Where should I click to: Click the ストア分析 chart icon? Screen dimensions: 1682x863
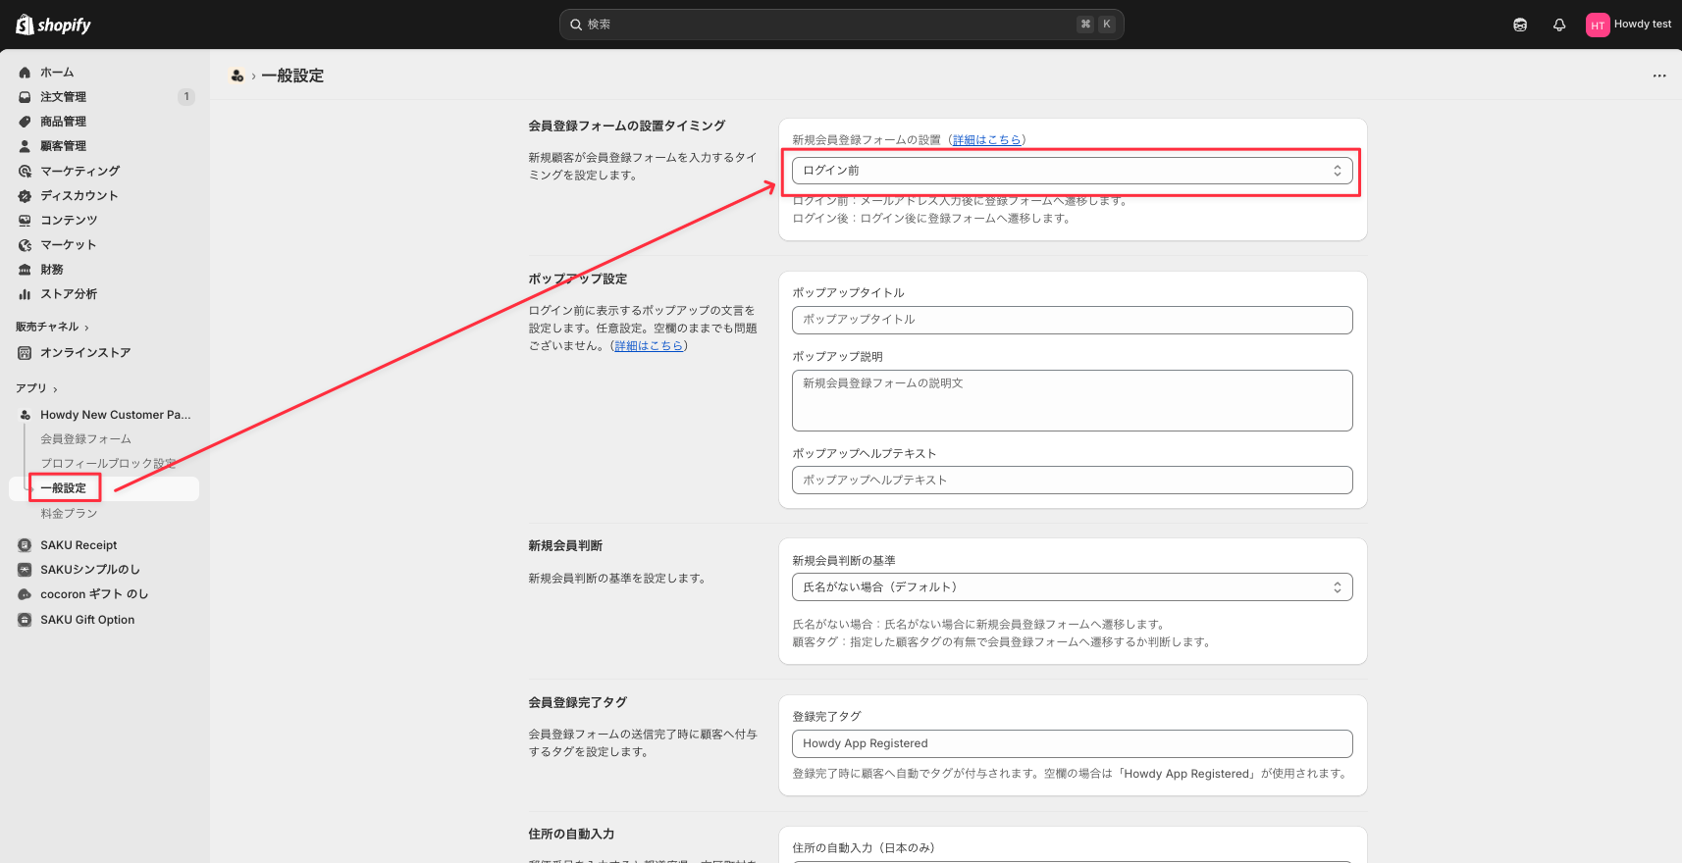(x=25, y=294)
